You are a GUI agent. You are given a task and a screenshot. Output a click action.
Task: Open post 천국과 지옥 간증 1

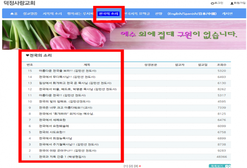[x=62, y=157]
